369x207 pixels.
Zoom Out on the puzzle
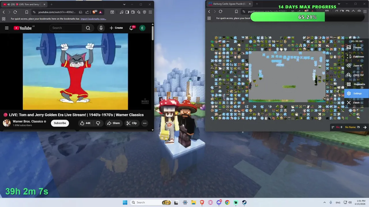click(357, 75)
